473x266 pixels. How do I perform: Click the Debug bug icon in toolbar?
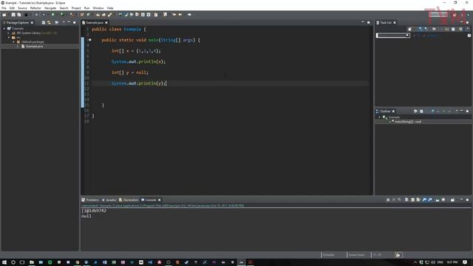(x=44, y=15)
